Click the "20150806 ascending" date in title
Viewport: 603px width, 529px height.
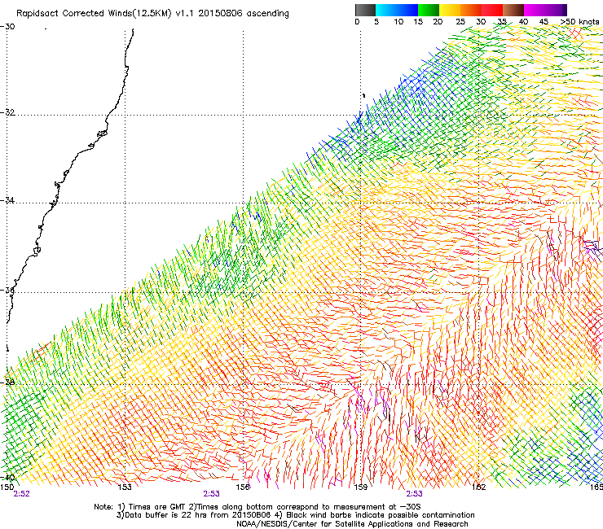[x=244, y=14]
